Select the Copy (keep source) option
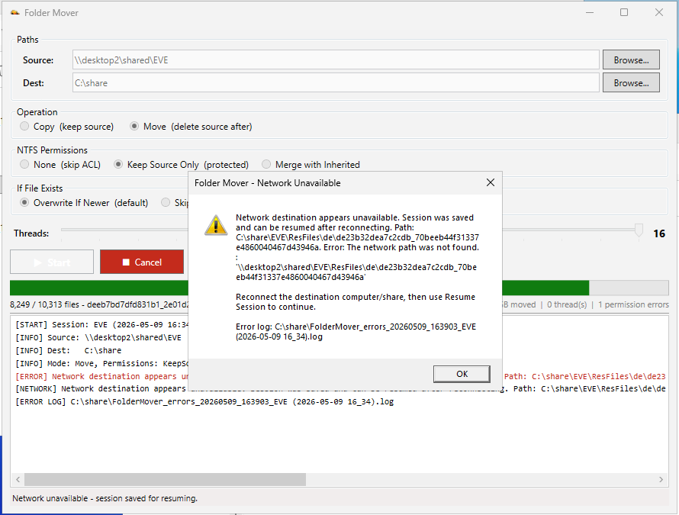This screenshot has width=679, height=515. (67, 127)
